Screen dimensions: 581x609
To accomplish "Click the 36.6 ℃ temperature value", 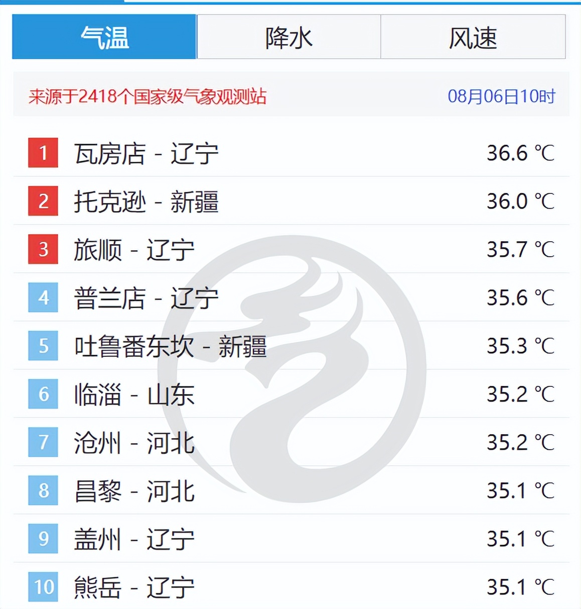I will click(x=520, y=153).
